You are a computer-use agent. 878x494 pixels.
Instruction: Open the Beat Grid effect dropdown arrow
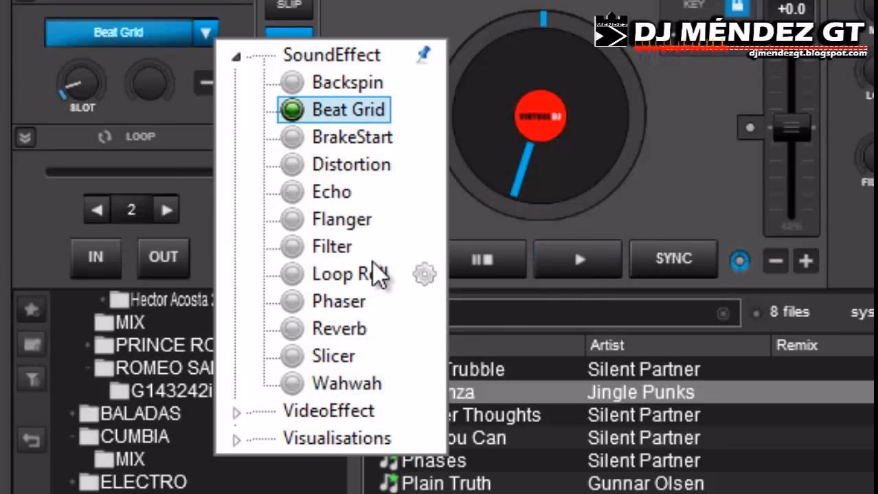click(x=204, y=32)
